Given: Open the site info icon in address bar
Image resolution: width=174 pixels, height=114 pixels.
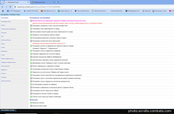Looking at the screenshot, I should click(x=15, y=7).
